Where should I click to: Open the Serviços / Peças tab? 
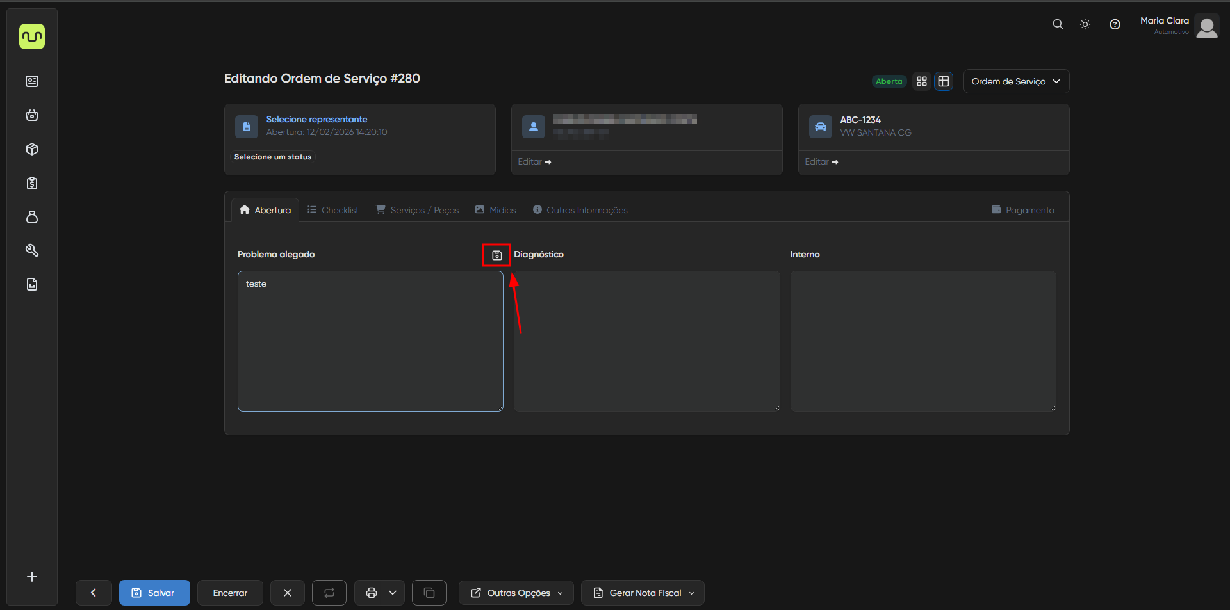tap(417, 210)
